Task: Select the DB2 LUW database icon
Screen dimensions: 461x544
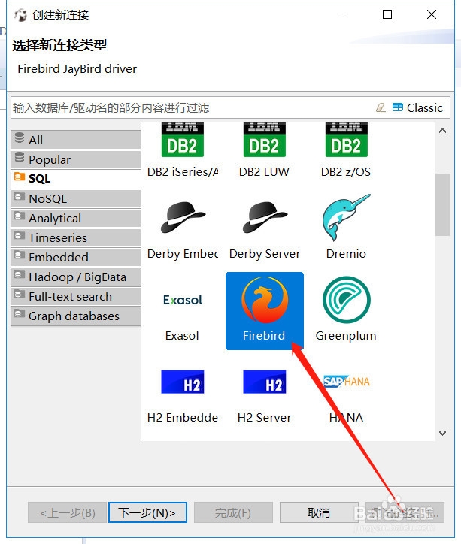Action: tap(265, 141)
